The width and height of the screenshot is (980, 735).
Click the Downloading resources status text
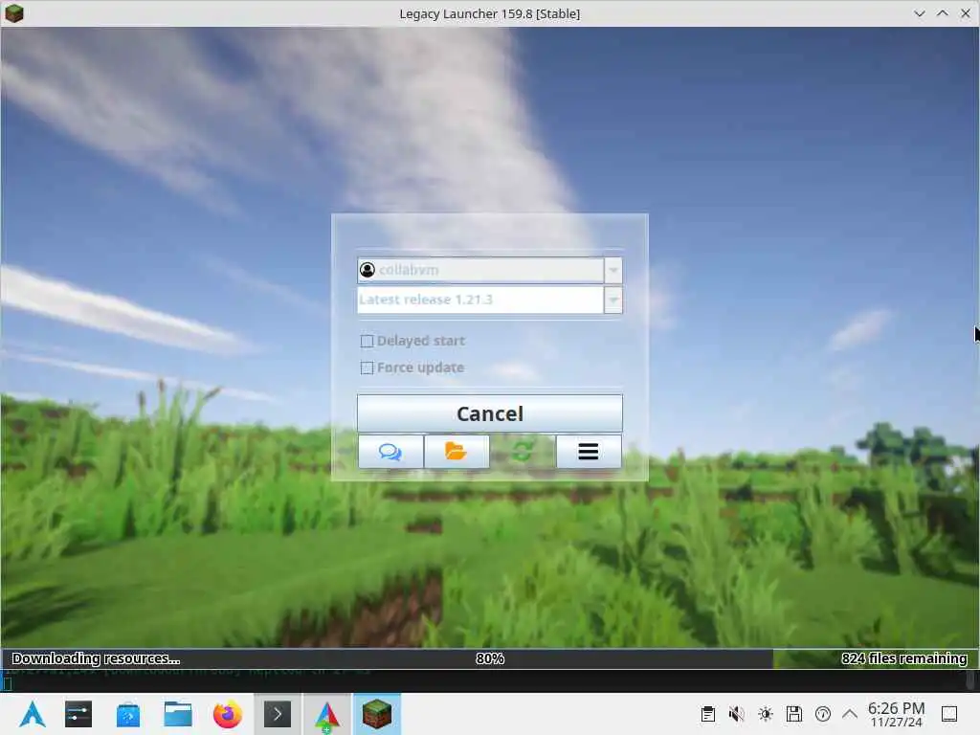(97, 658)
